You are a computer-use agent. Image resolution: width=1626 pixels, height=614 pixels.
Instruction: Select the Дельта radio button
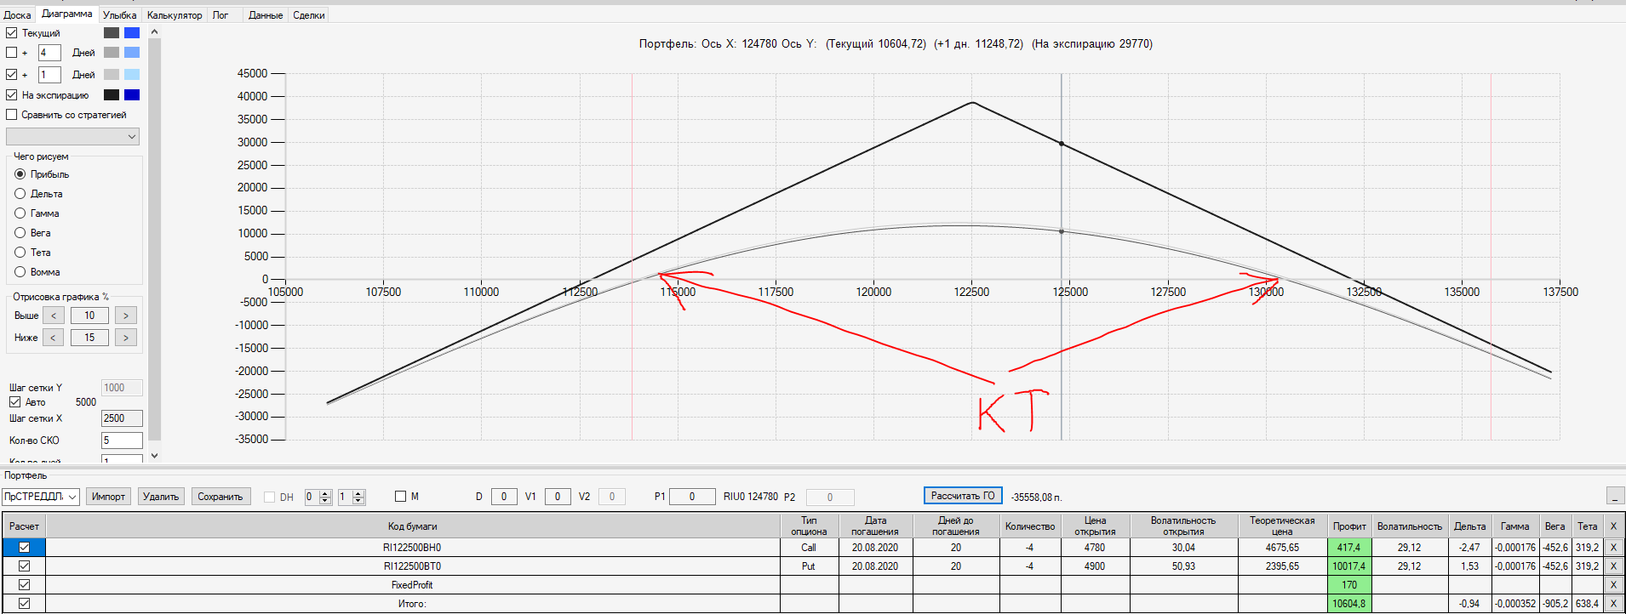pyautogui.click(x=20, y=194)
